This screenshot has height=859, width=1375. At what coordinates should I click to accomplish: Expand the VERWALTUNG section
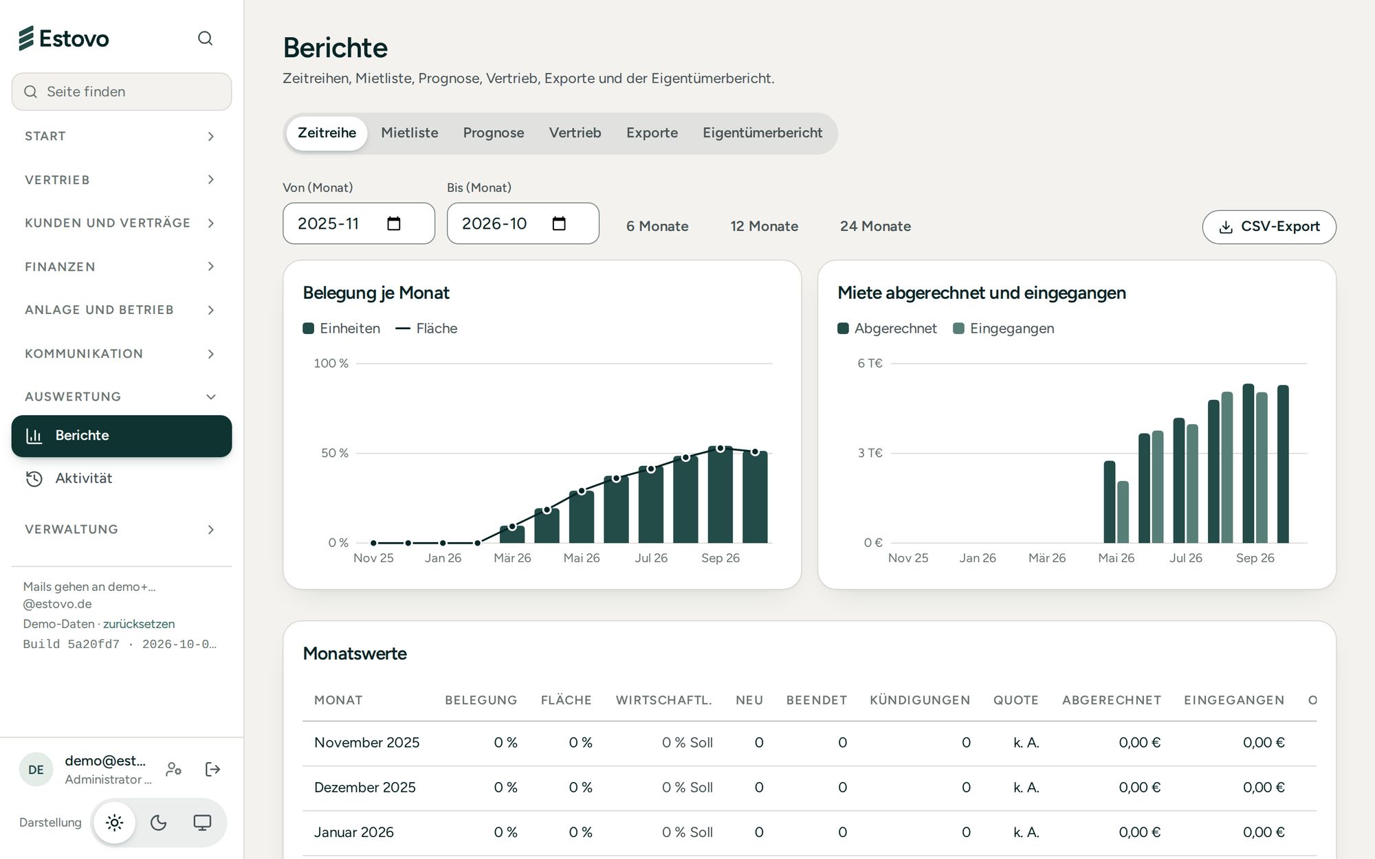pos(122,529)
